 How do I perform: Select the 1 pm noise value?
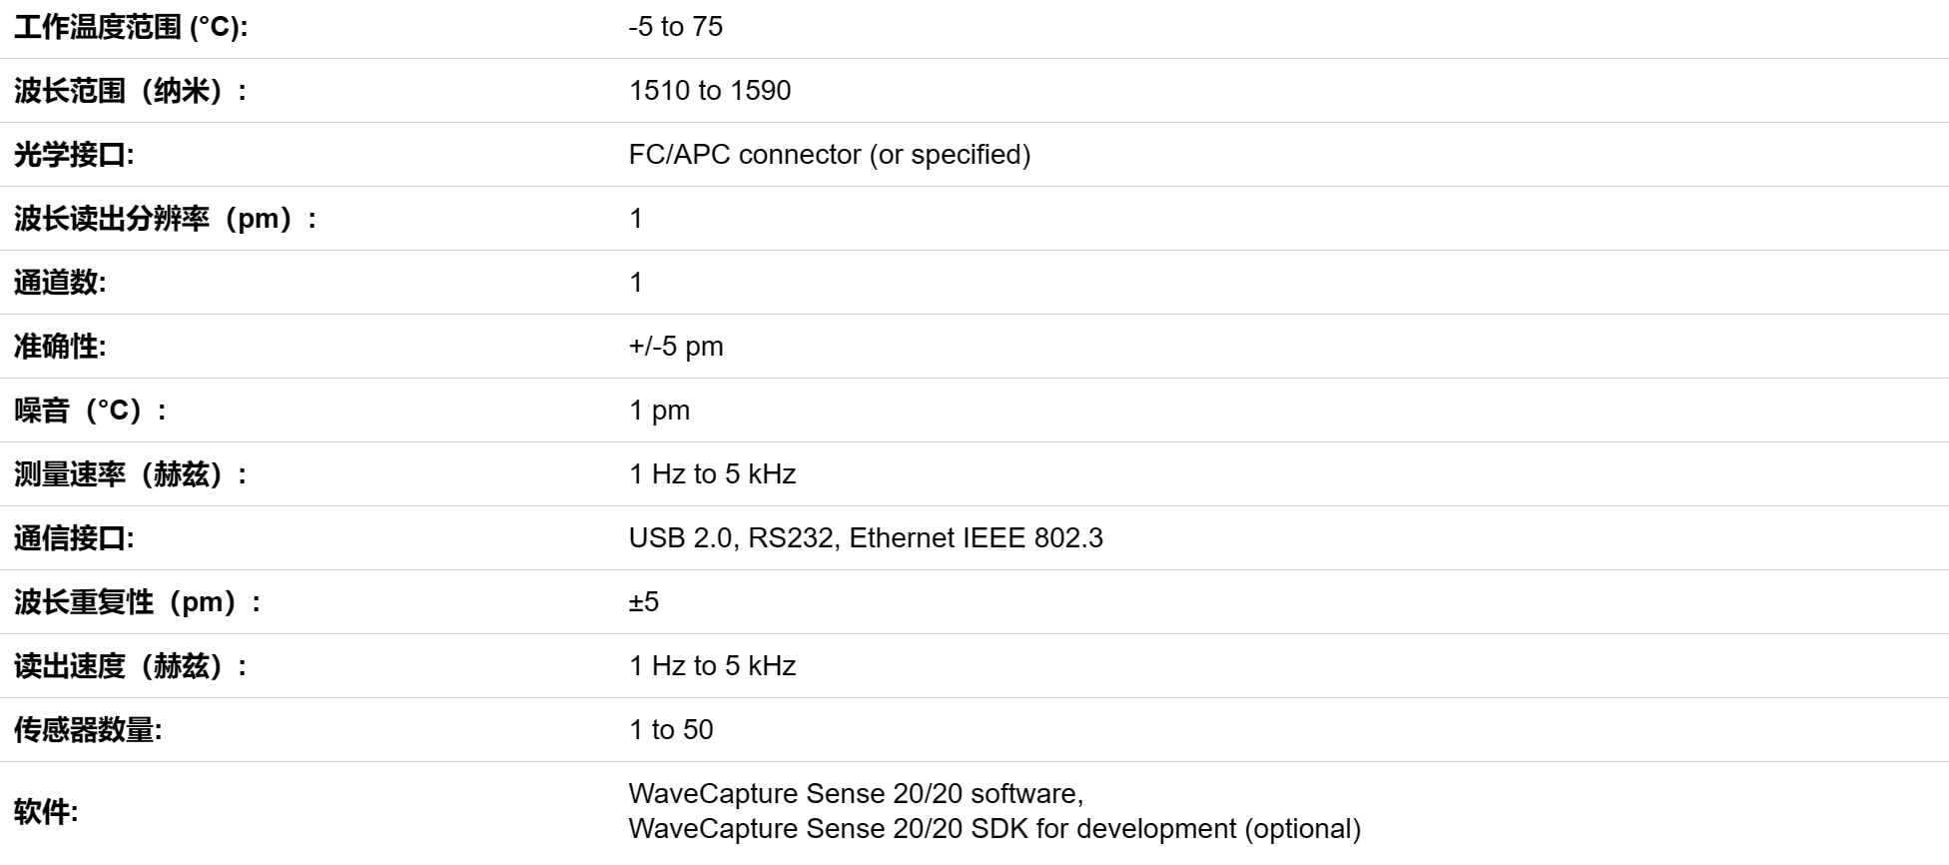[659, 411]
